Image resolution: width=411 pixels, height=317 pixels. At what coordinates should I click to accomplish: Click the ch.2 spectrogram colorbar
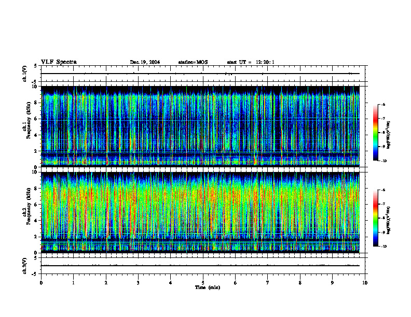(x=375, y=218)
